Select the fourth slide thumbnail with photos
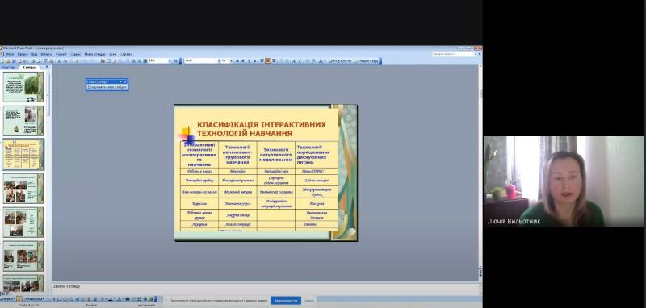 [23, 188]
